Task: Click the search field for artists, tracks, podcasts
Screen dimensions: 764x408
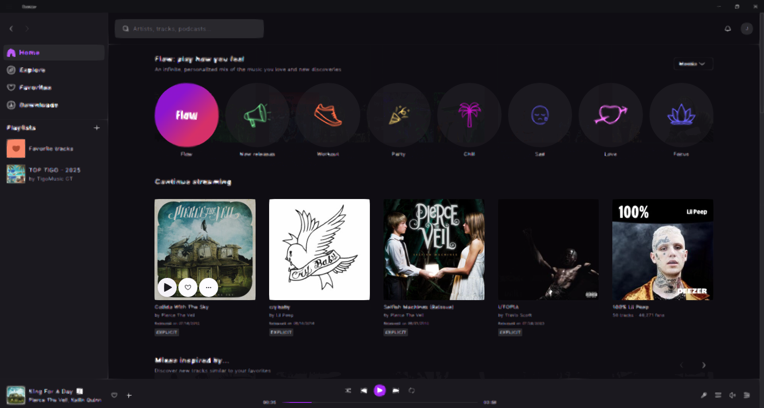Action: tap(189, 29)
